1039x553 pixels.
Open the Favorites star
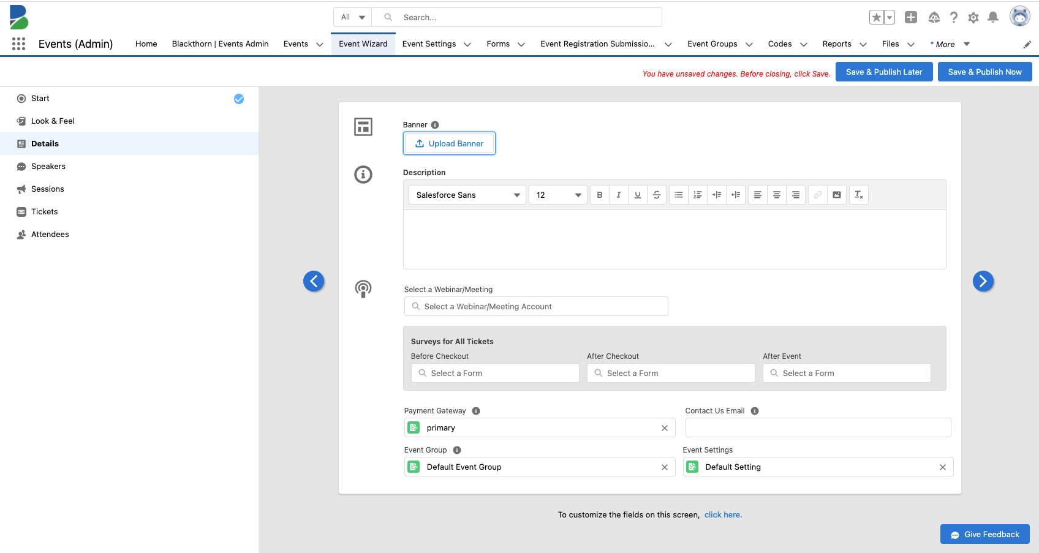877,17
